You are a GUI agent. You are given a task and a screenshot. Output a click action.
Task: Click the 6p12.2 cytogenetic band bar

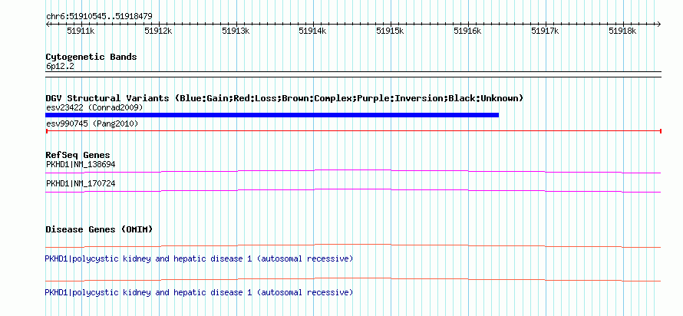[353, 74]
